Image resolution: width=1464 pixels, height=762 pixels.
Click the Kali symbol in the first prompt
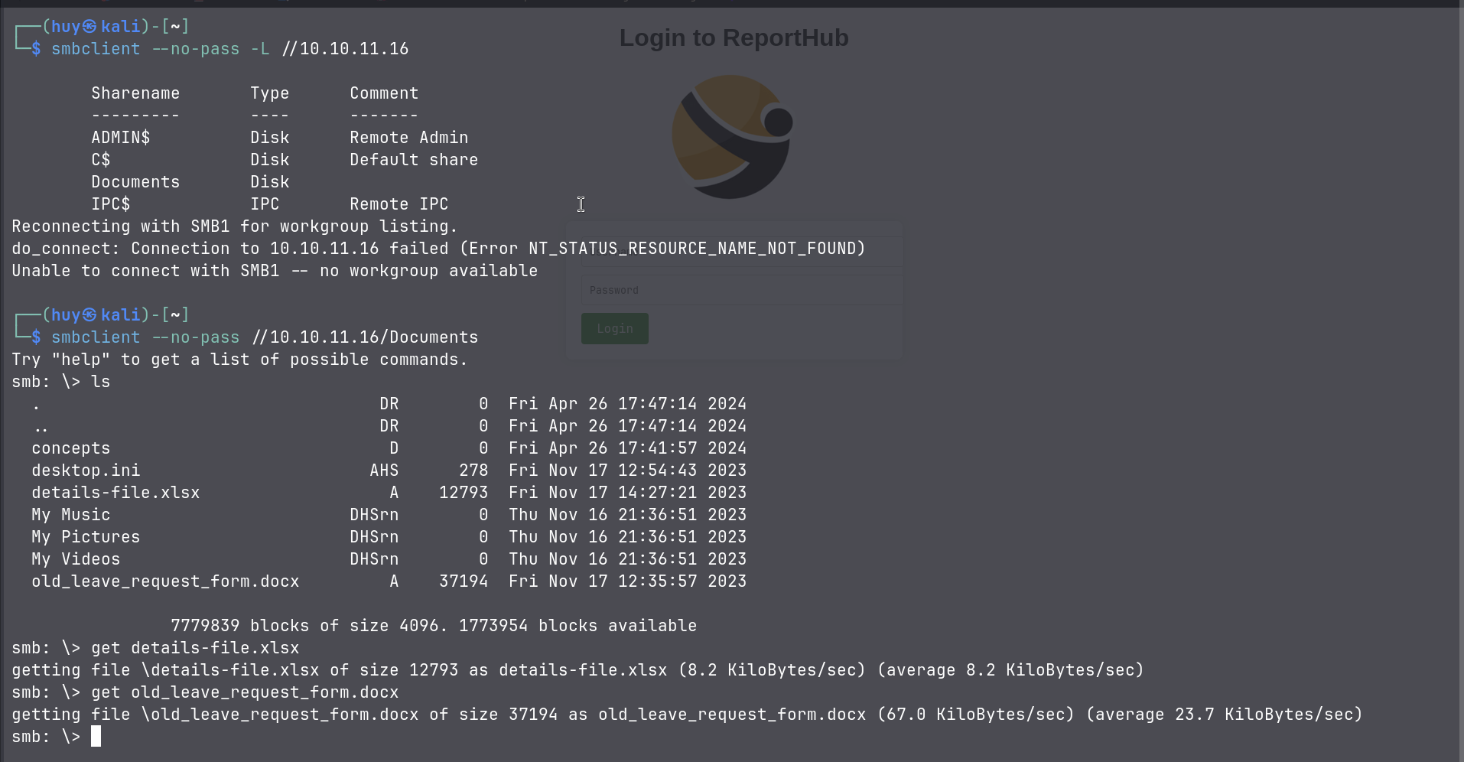point(89,27)
